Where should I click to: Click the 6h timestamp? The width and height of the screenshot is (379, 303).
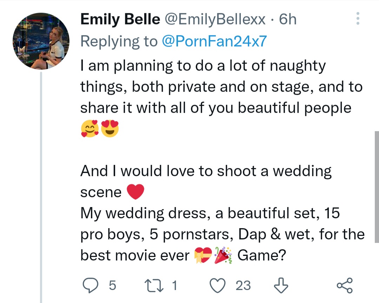[x=288, y=19]
